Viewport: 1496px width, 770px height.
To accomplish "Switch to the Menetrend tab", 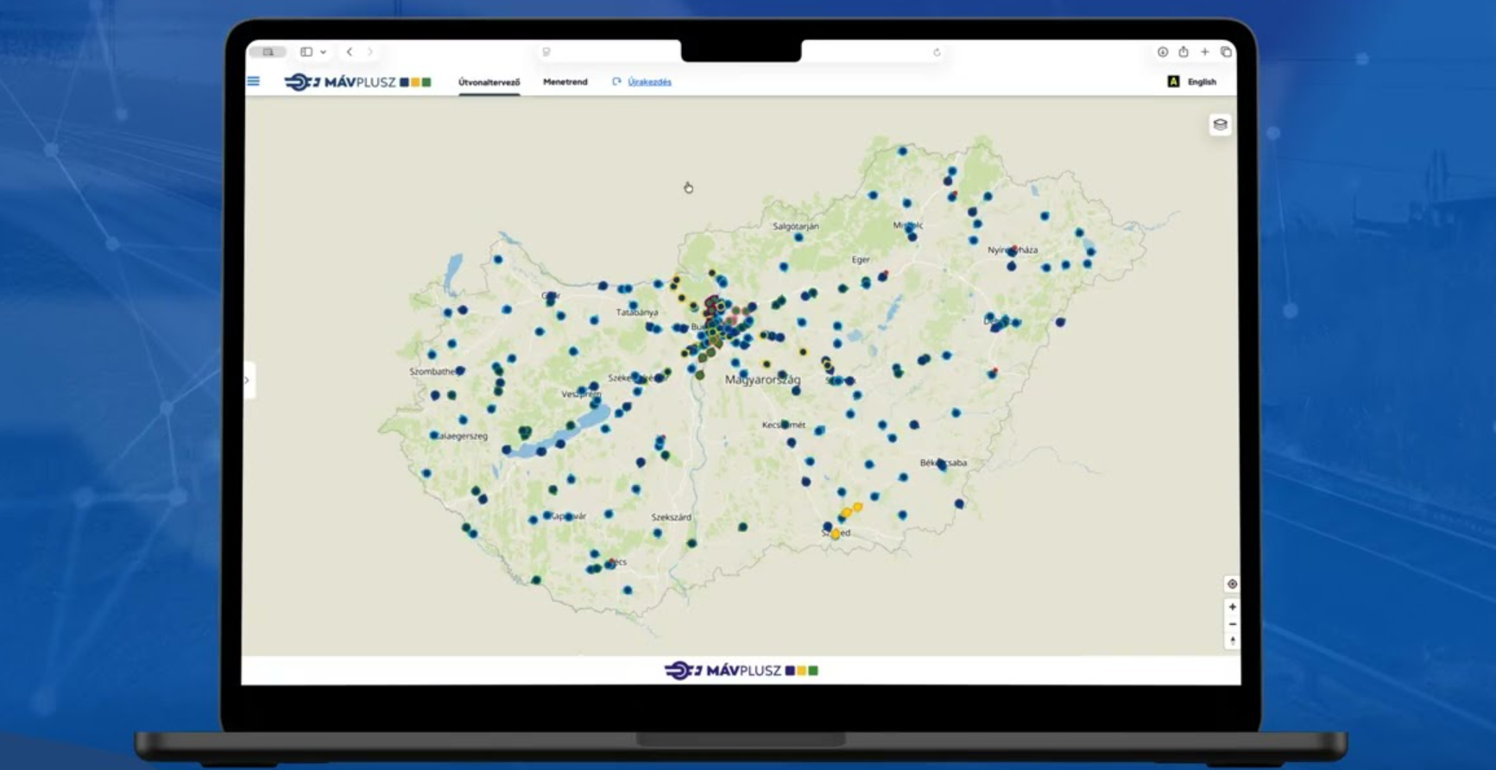I will pyautogui.click(x=565, y=82).
